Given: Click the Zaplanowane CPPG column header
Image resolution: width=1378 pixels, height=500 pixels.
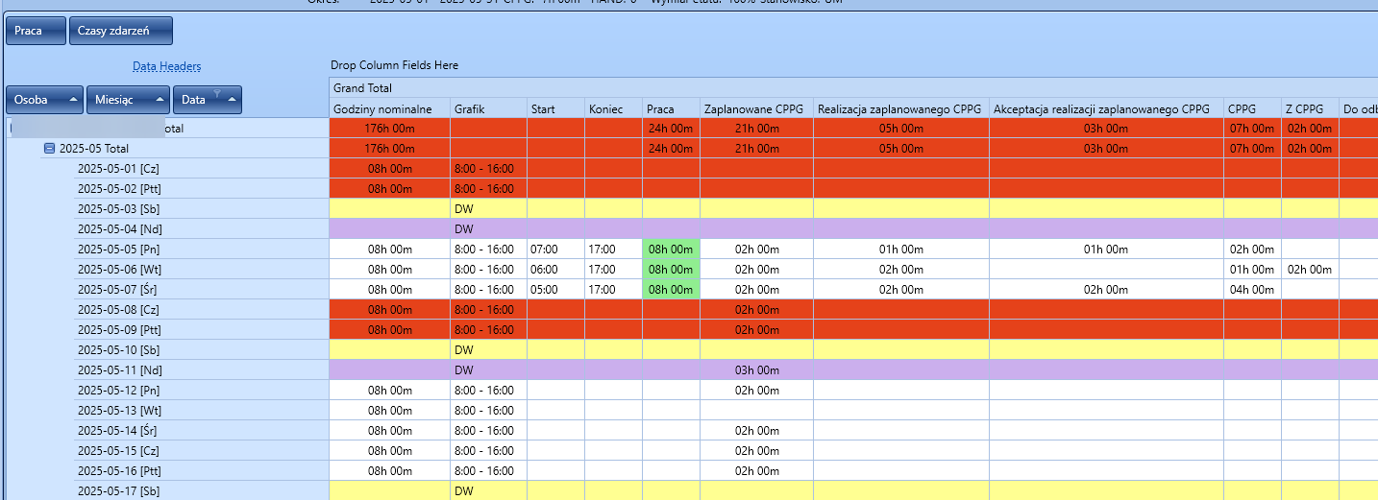Looking at the screenshot, I should point(755,108).
